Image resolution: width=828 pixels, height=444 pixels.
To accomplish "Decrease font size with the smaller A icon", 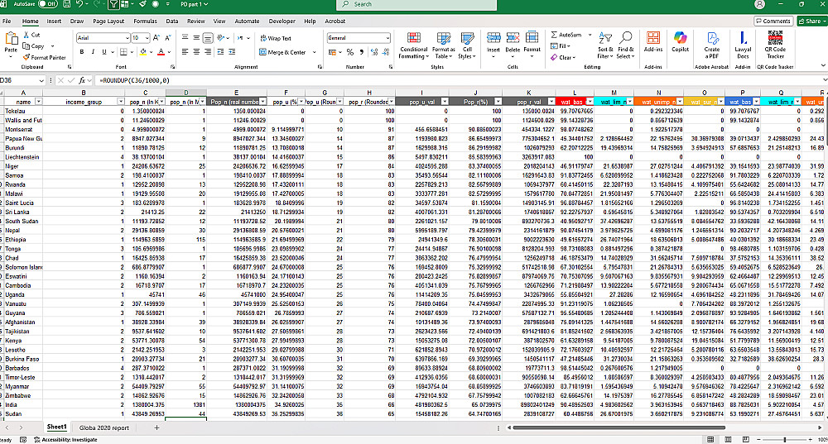I will point(168,38).
